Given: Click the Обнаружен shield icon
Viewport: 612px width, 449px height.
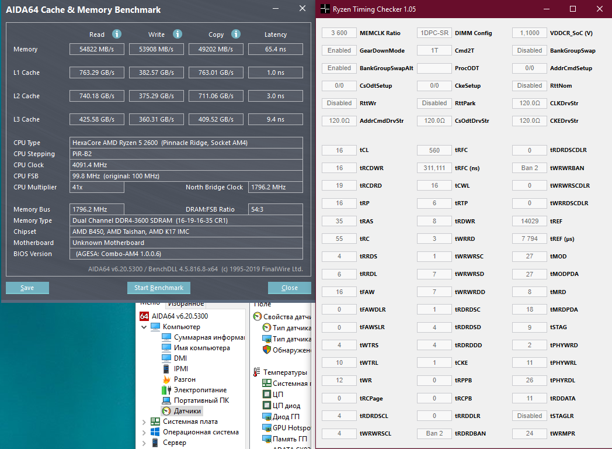Looking at the screenshot, I should coord(266,350).
